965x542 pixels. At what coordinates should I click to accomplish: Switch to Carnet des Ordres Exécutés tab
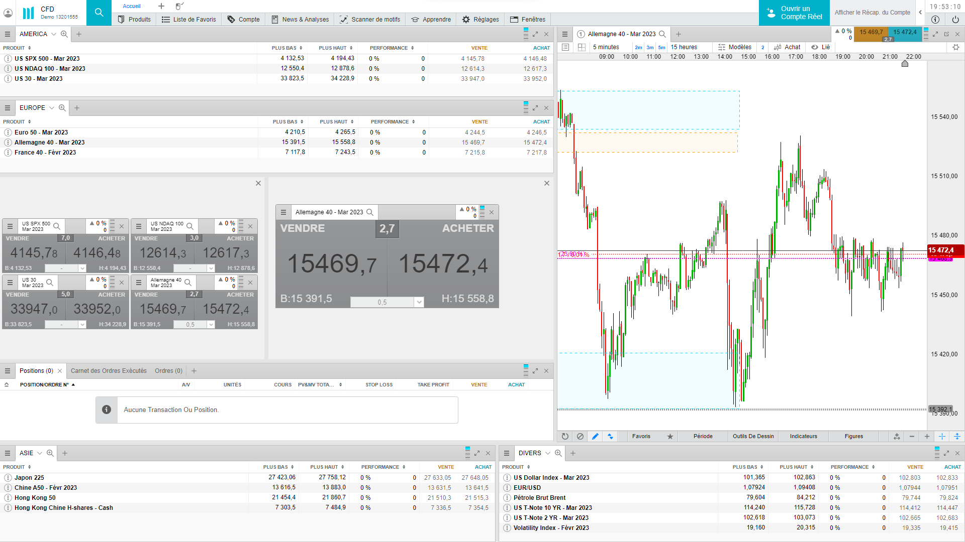point(109,371)
